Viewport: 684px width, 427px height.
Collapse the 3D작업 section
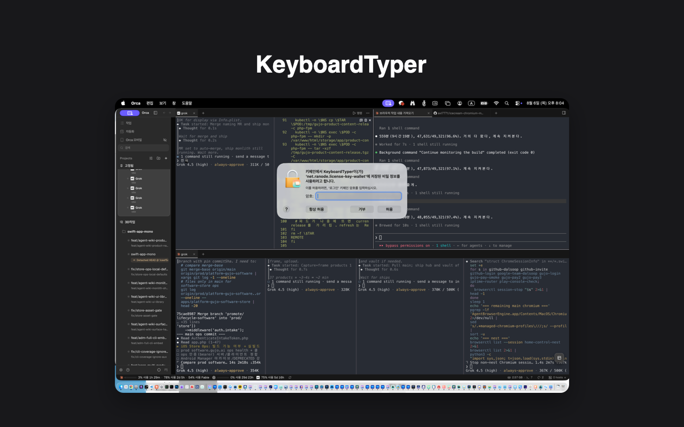pyautogui.click(x=127, y=222)
